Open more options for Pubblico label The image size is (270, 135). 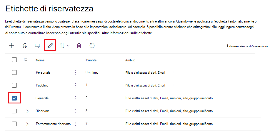tap(76, 85)
